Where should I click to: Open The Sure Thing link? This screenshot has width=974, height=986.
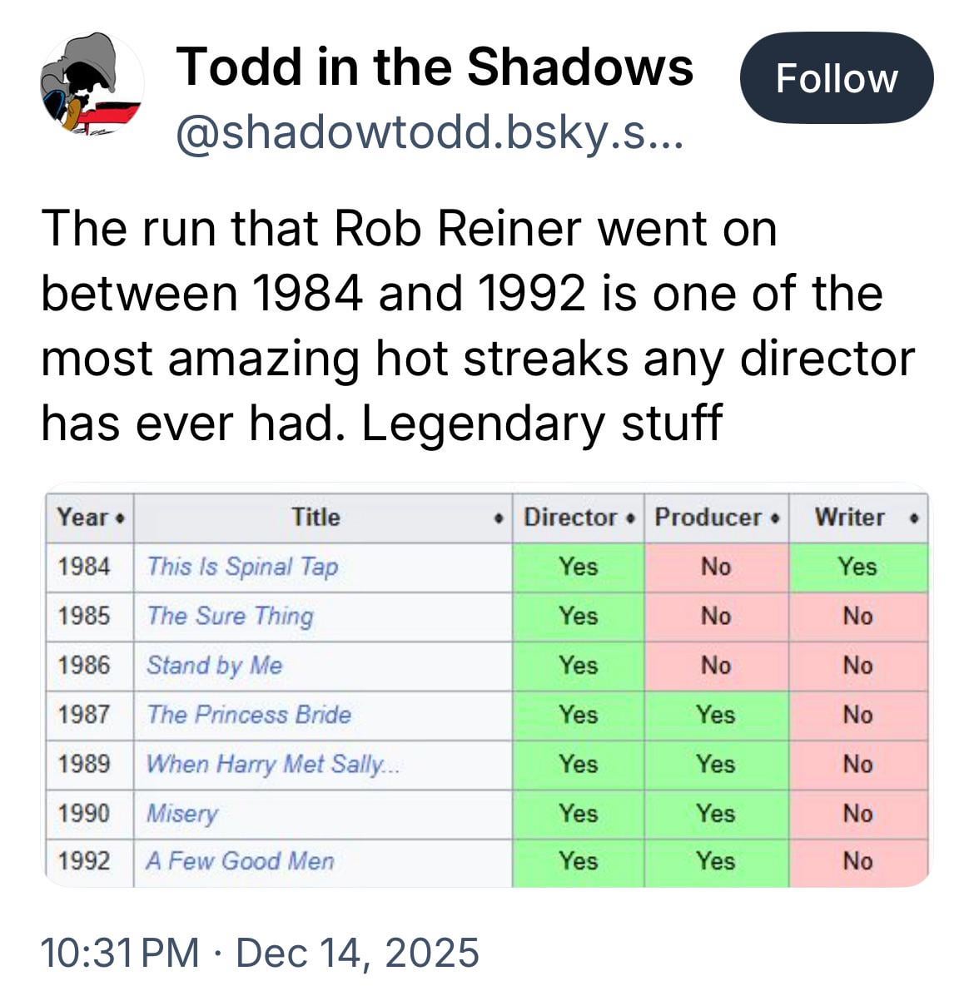click(230, 616)
